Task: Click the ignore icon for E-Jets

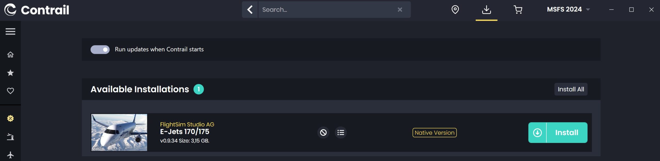Action: tap(323, 133)
